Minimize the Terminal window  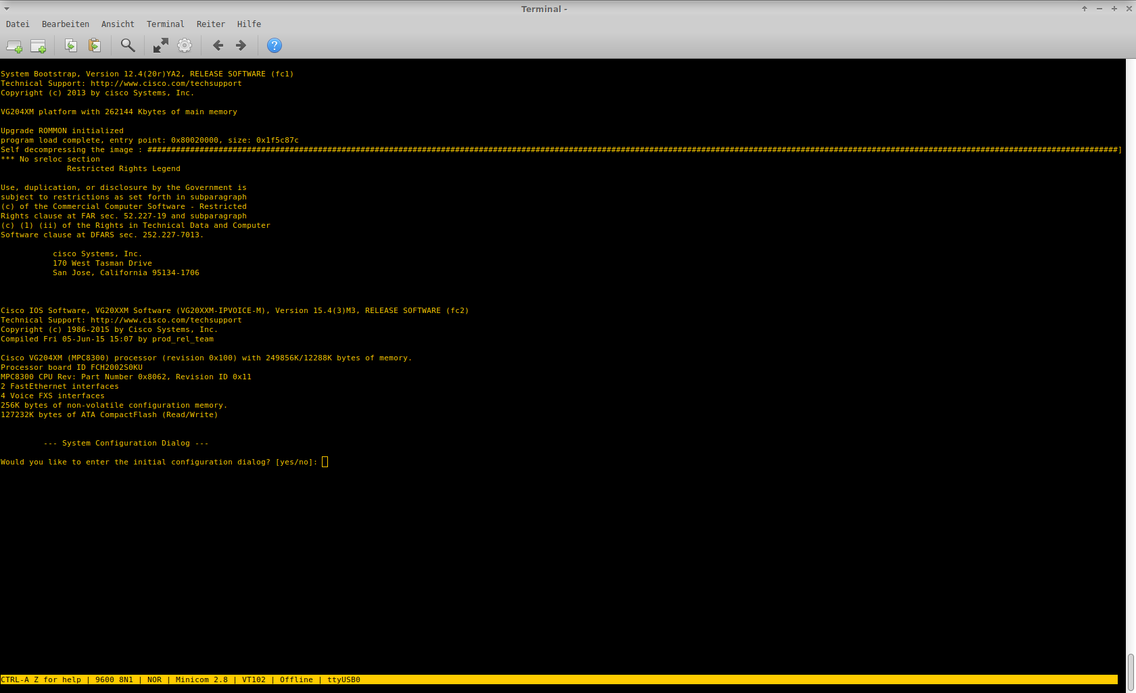tap(1099, 9)
